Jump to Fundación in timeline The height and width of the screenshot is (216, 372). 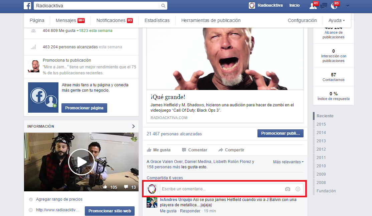[326, 191]
